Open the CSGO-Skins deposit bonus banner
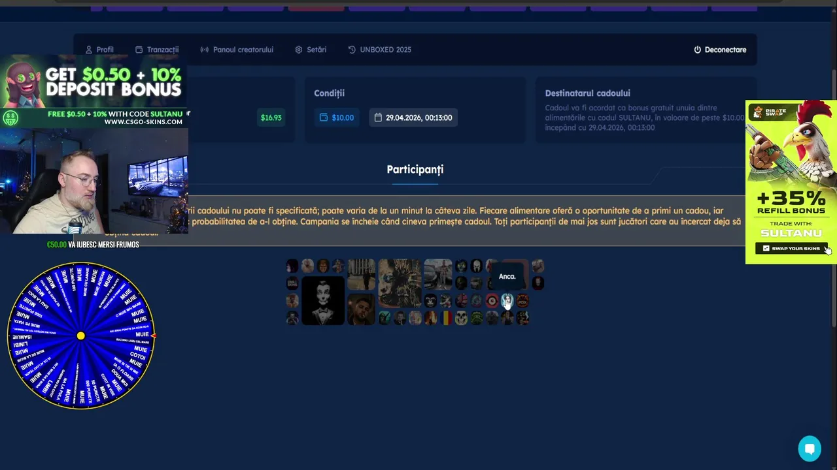 (94, 90)
